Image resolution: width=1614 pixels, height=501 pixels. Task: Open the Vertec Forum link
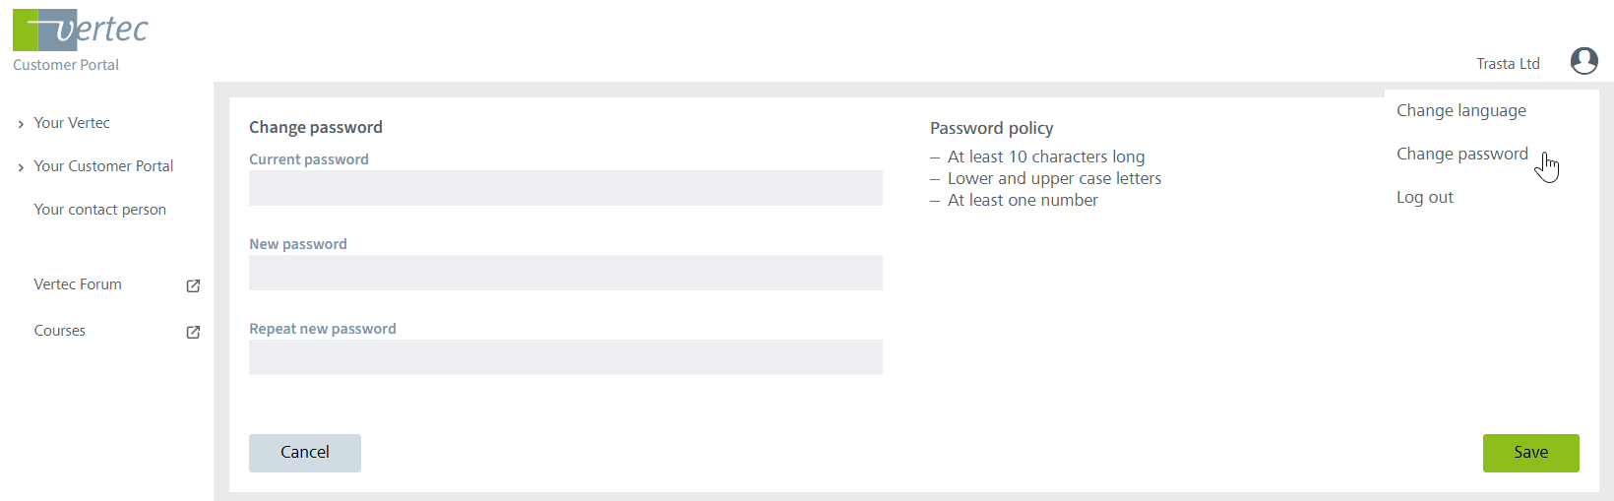[x=78, y=284]
